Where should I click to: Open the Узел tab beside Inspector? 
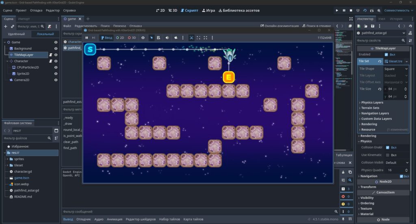pyautogui.click(x=381, y=19)
